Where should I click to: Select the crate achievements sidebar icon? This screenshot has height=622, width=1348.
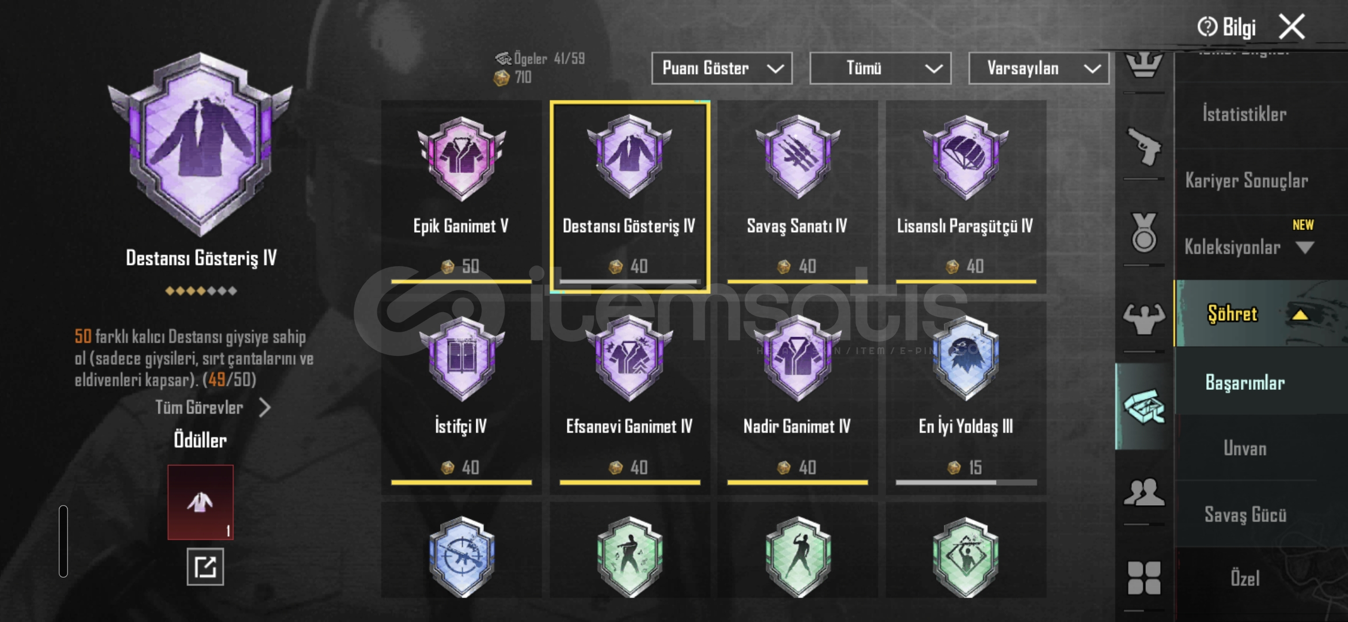(1144, 407)
